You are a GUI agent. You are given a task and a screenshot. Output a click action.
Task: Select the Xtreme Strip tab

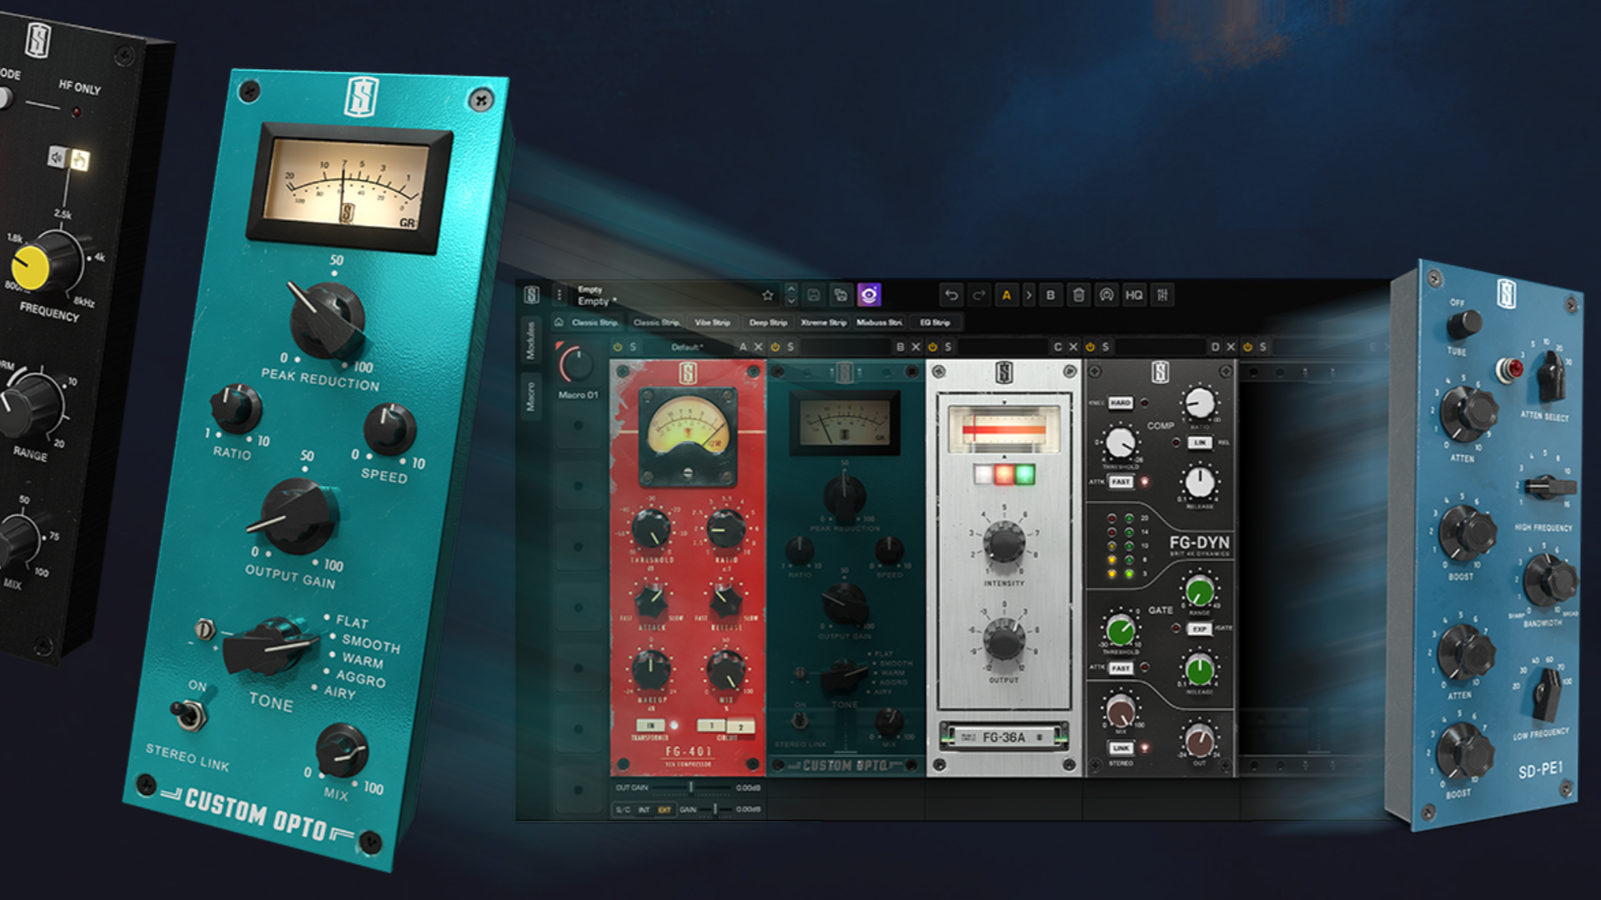click(x=823, y=322)
